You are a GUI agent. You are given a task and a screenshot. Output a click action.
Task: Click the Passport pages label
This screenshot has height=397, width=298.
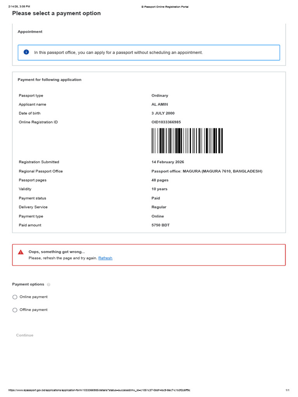coord(33,180)
